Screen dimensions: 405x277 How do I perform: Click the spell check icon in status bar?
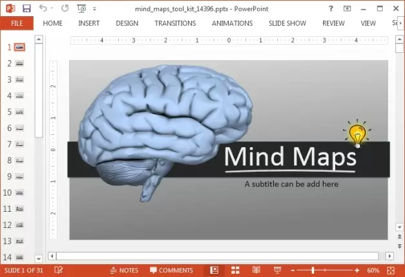[59, 270]
